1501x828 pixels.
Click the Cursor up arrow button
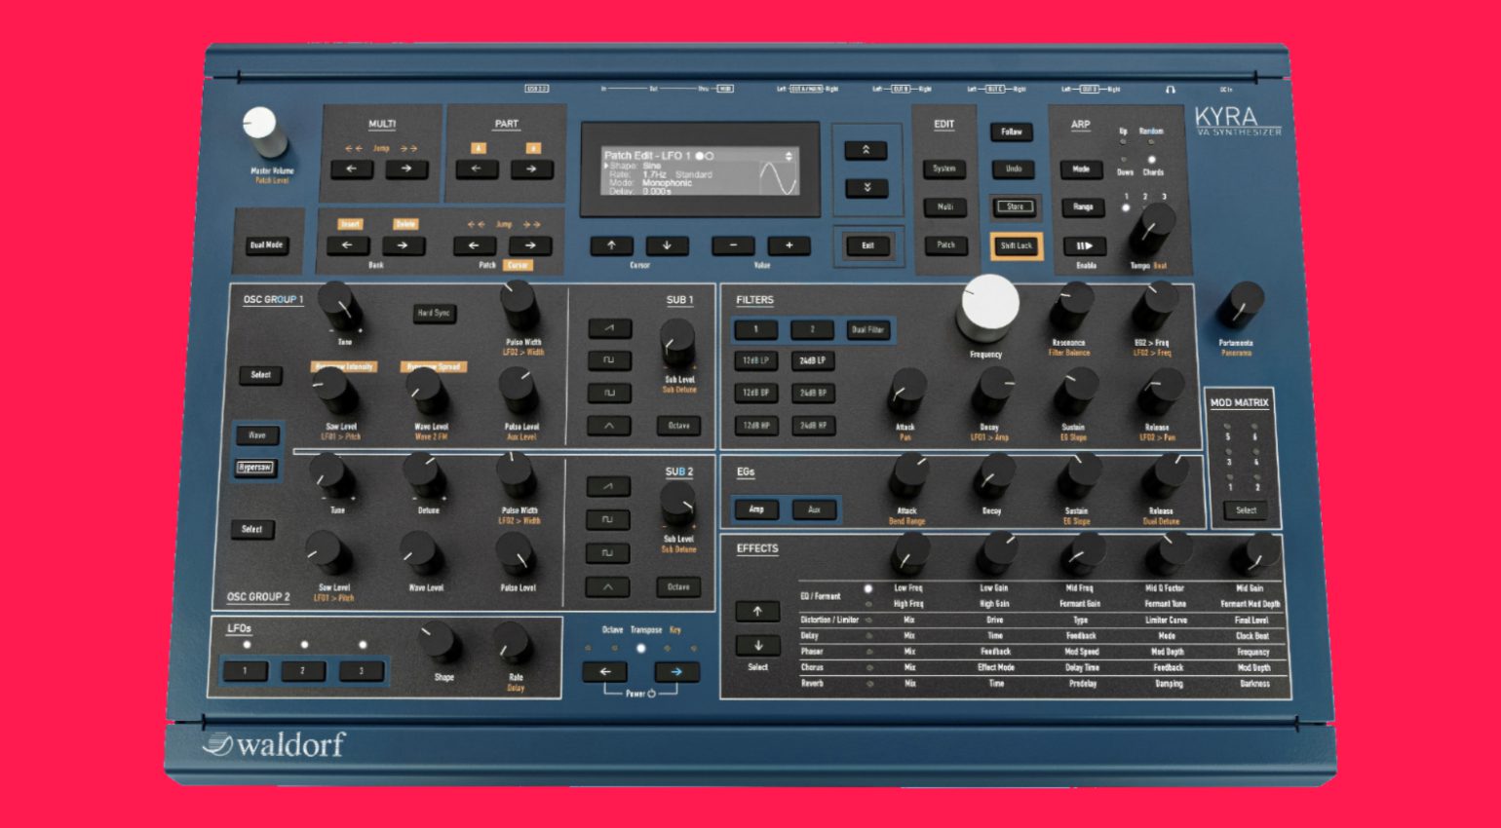(x=611, y=245)
